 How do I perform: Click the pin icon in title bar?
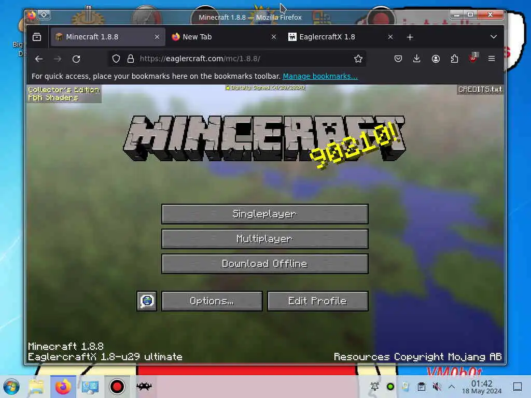(x=44, y=15)
